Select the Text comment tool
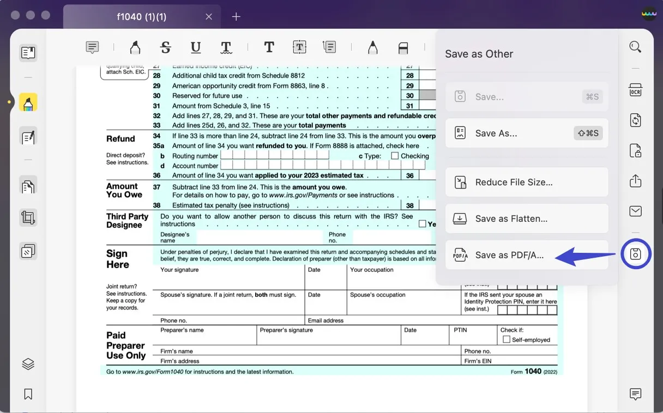663x413 pixels. (x=269, y=47)
